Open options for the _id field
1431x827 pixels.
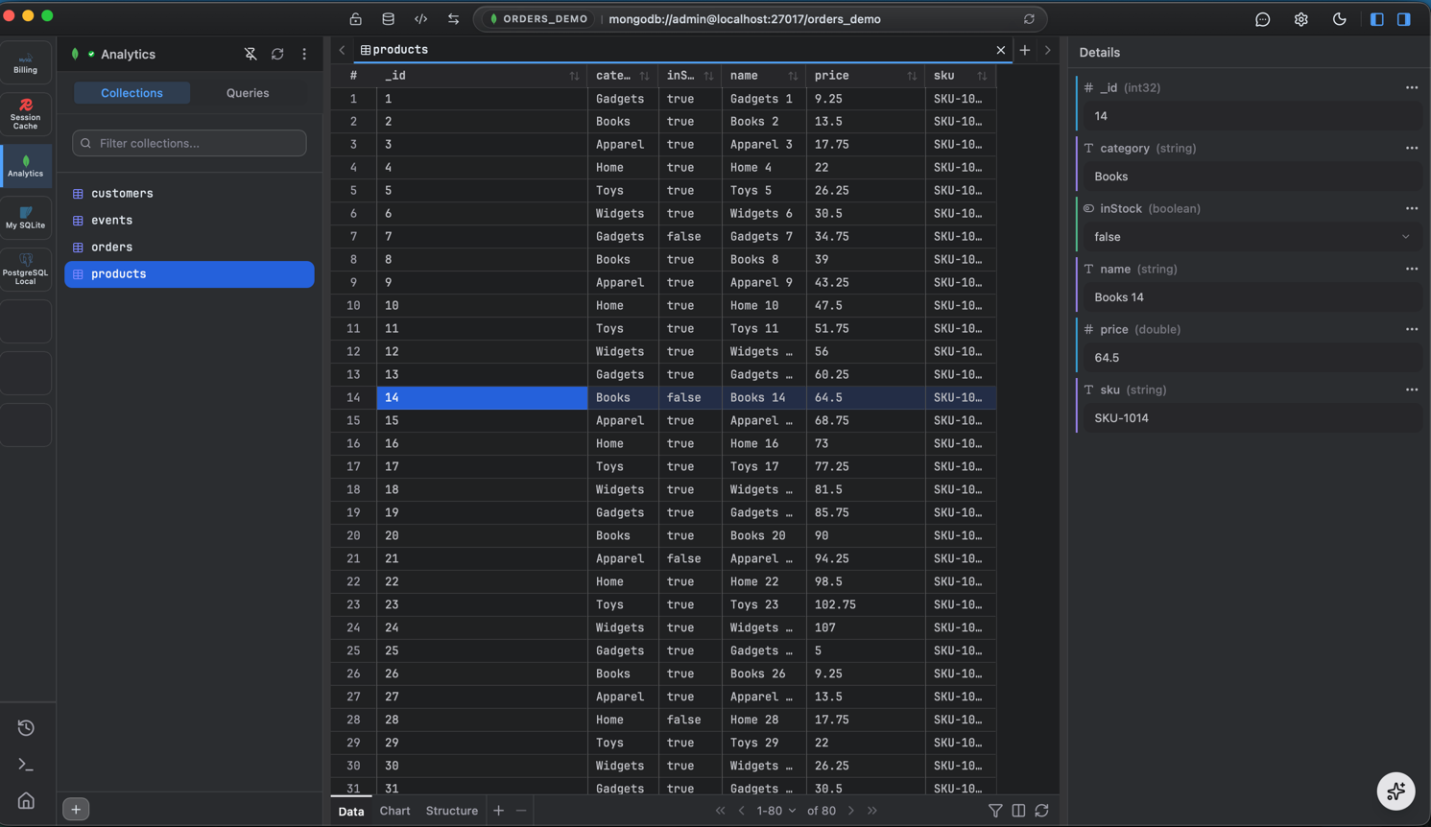(1412, 87)
